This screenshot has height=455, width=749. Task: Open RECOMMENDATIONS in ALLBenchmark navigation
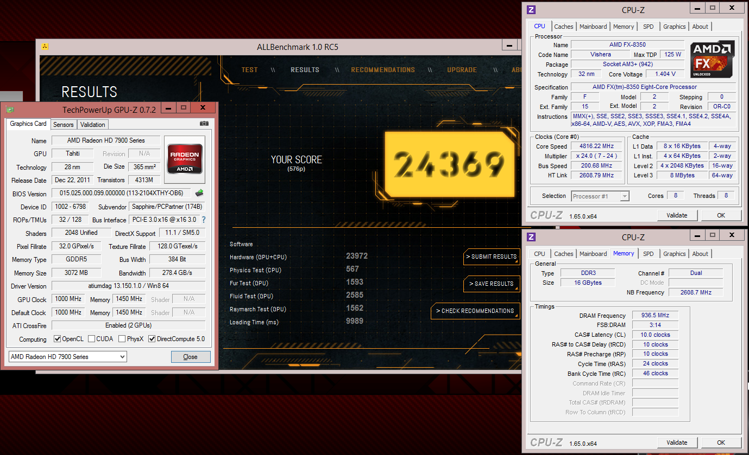pyautogui.click(x=383, y=70)
